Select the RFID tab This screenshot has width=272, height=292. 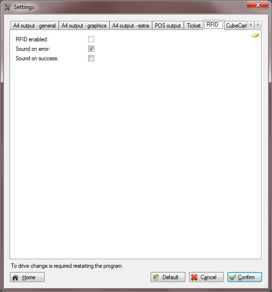pos(214,25)
